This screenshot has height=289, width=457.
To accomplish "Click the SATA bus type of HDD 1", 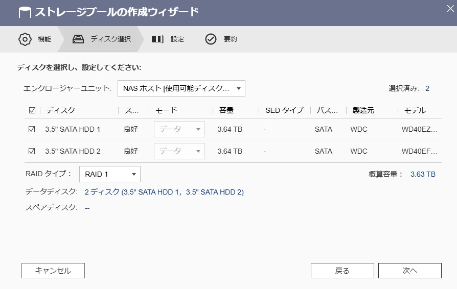I will 323,129.
